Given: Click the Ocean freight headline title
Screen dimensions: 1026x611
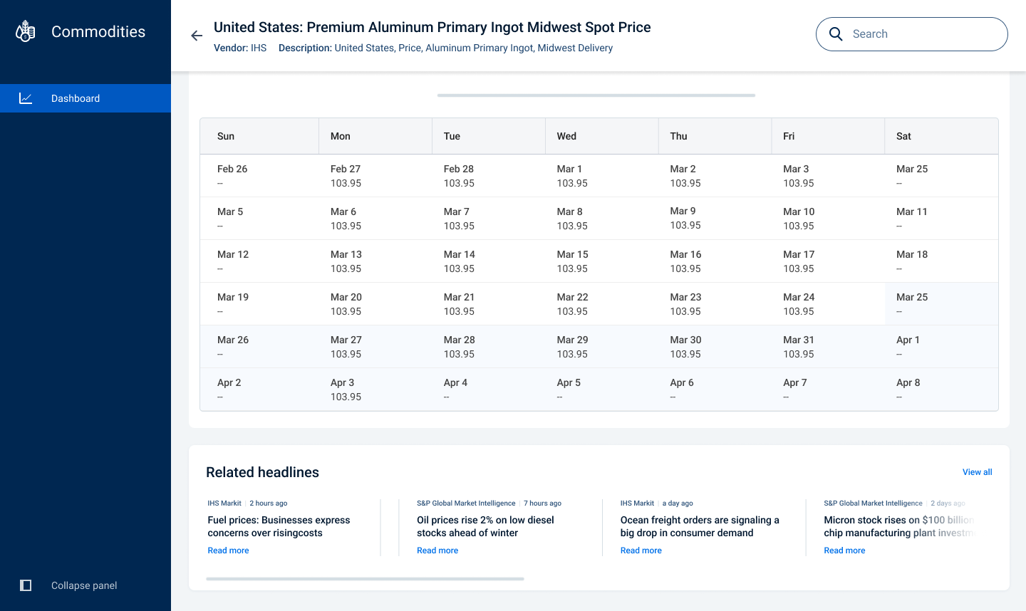Looking at the screenshot, I should click(x=700, y=526).
